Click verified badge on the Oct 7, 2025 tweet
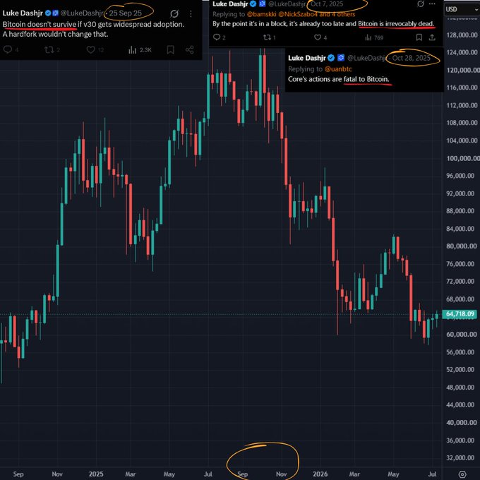The width and height of the screenshot is (480, 480). (x=253, y=4)
